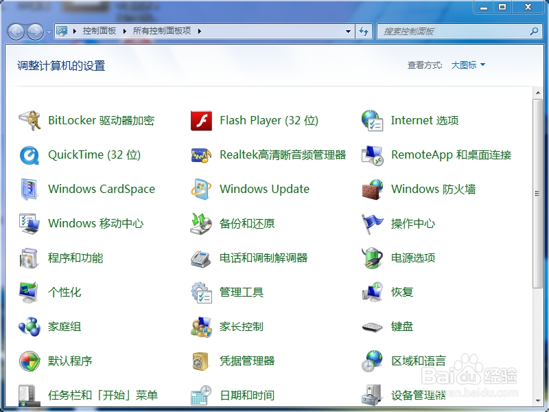Open the 操作中心 flag icon
This screenshot has height=412, width=549.
tap(372, 224)
